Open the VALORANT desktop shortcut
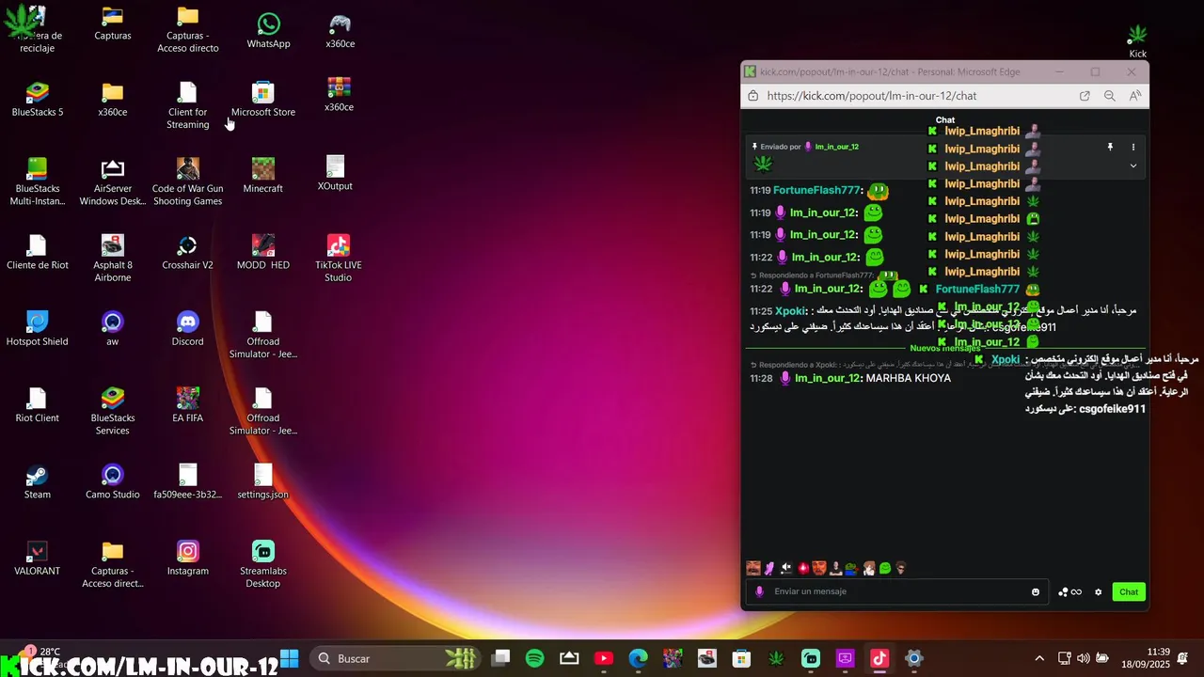This screenshot has height=677, width=1204. point(38,559)
